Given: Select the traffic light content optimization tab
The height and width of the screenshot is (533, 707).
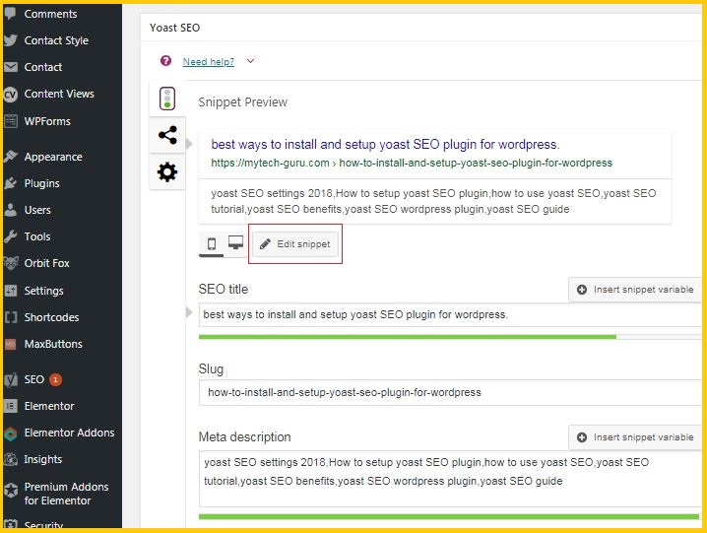Looking at the screenshot, I should (x=167, y=99).
